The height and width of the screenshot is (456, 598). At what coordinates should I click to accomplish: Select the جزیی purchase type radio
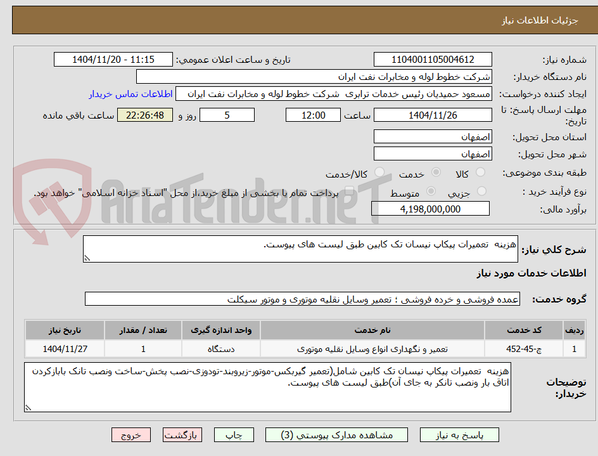pos(481,191)
